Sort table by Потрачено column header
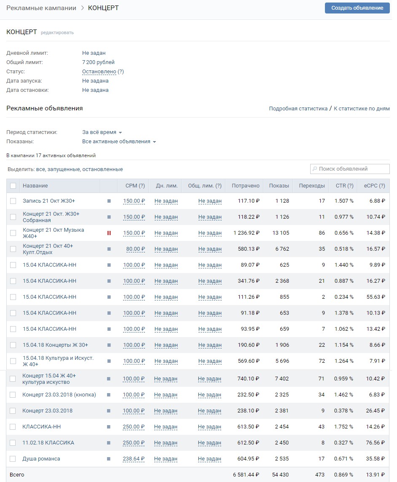 (x=245, y=186)
